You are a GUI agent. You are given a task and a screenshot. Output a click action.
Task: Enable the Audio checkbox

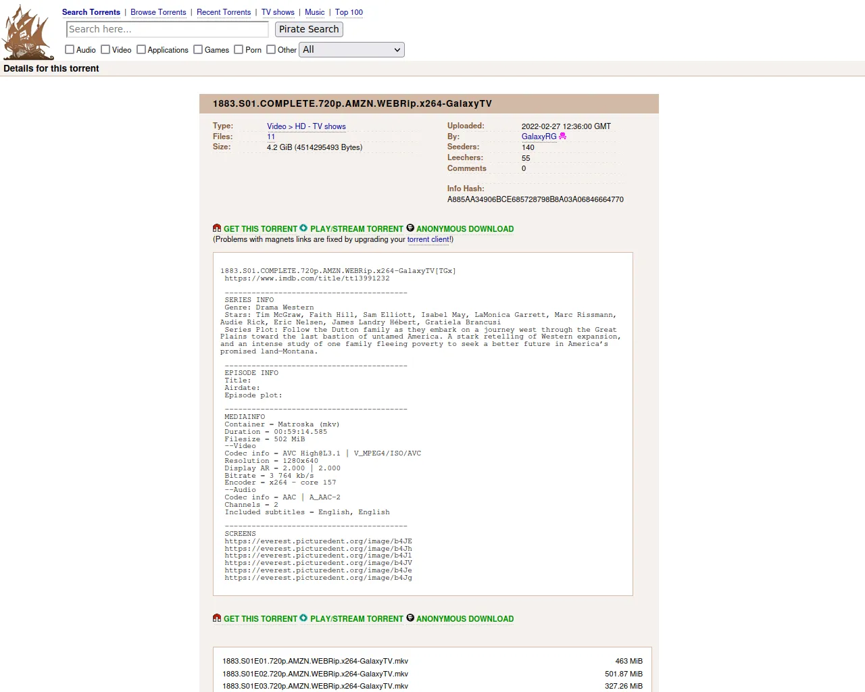tap(70, 49)
